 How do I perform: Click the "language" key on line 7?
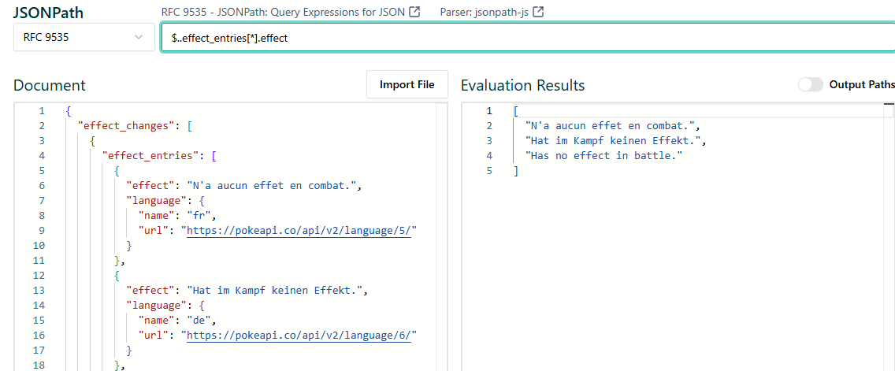154,200
